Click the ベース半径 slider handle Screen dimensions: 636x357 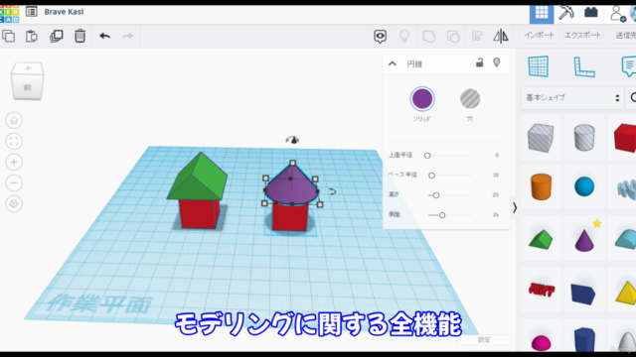coord(431,176)
